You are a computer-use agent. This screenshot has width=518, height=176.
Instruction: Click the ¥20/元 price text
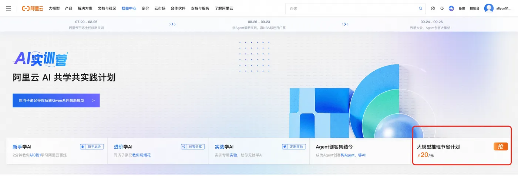click(x=425, y=155)
